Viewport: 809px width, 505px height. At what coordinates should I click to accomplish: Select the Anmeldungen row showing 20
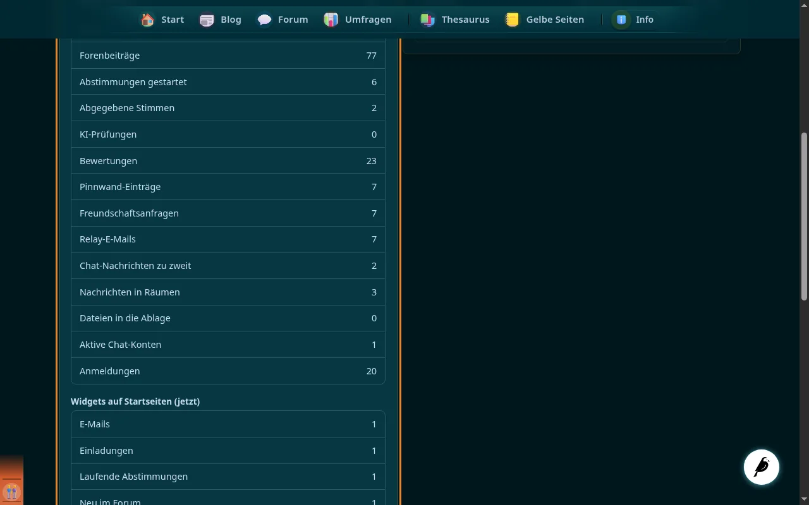pyautogui.click(x=228, y=371)
